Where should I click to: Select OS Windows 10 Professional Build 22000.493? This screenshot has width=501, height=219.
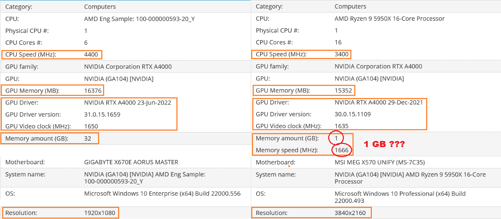(x=400, y=198)
